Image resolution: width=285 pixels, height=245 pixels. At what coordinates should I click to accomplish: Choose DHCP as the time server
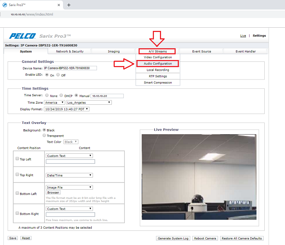click(x=61, y=96)
